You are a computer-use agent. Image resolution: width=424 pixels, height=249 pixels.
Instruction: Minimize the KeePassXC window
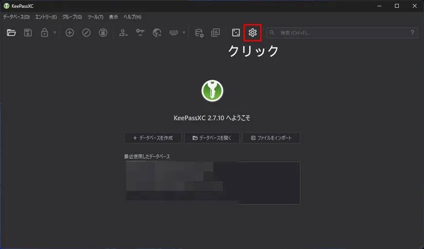(x=379, y=6)
